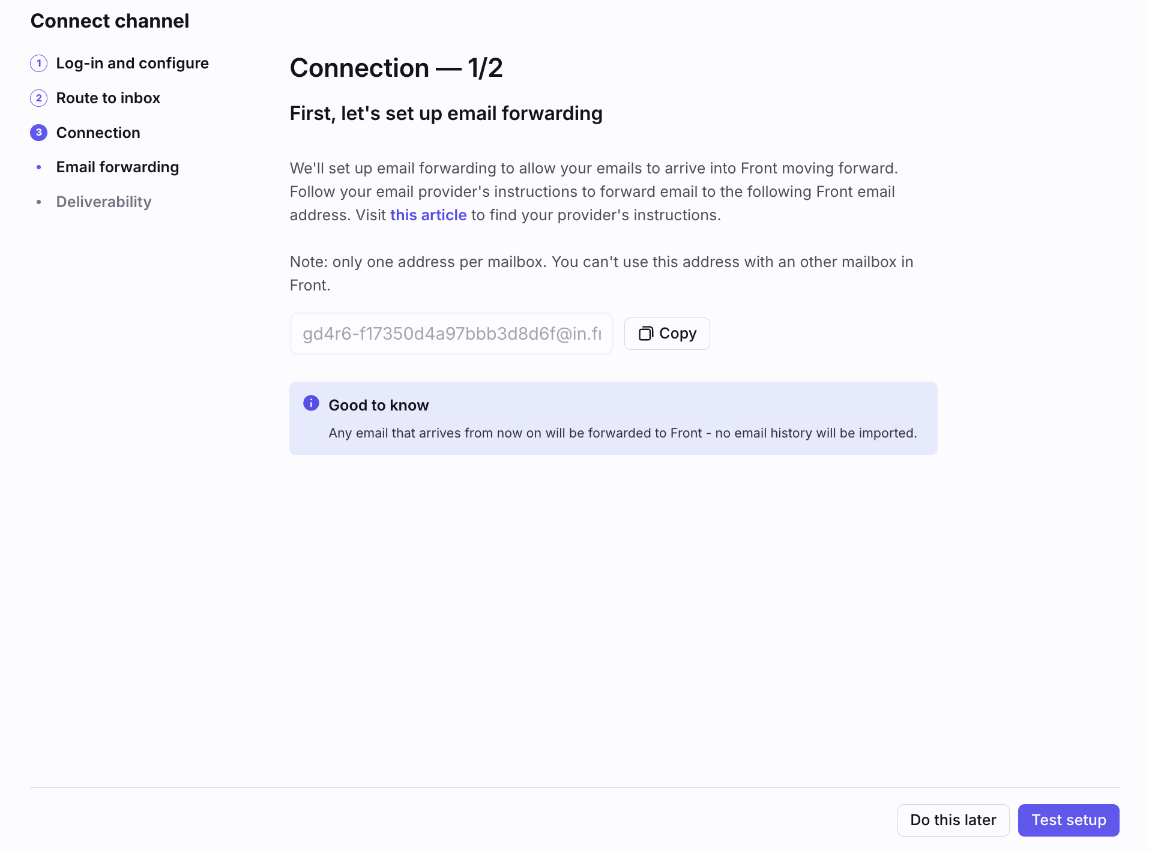Select the Email forwarding sub-step

pyautogui.click(x=118, y=167)
